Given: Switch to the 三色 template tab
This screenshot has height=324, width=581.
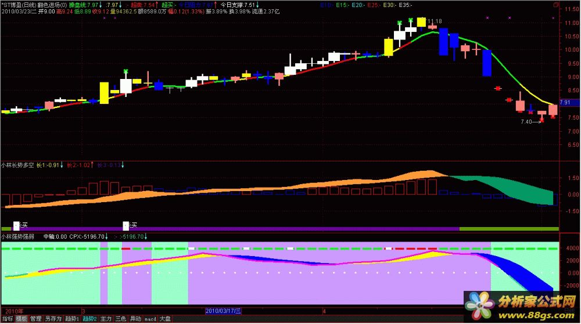Looking at the screenshot, I should point(120,319).
